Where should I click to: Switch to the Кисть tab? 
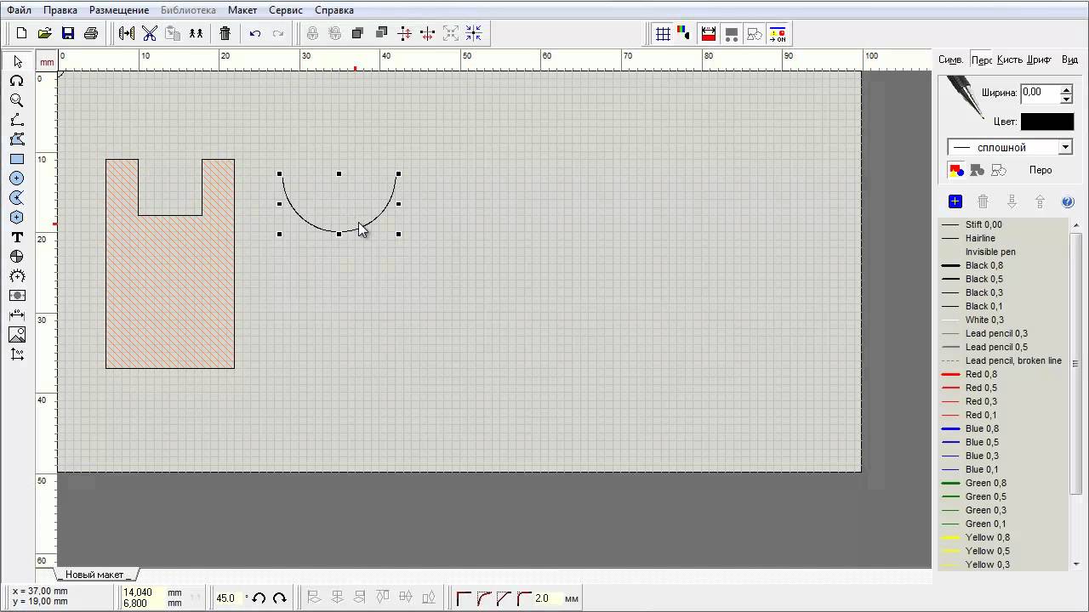(1010, 59)
